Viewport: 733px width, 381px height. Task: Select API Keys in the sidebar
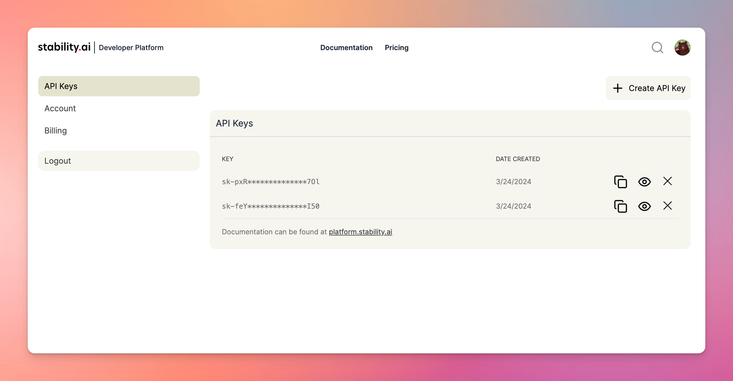click(x=119, y=86)
